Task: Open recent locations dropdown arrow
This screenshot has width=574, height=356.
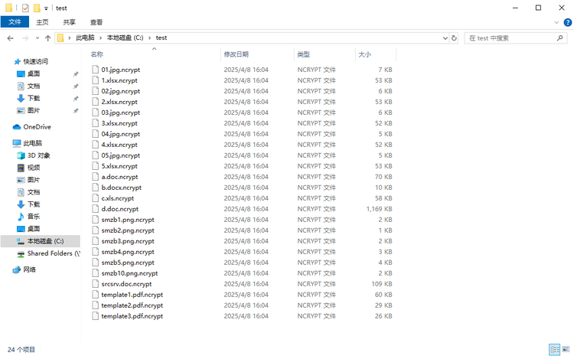Action: [38, 38]
